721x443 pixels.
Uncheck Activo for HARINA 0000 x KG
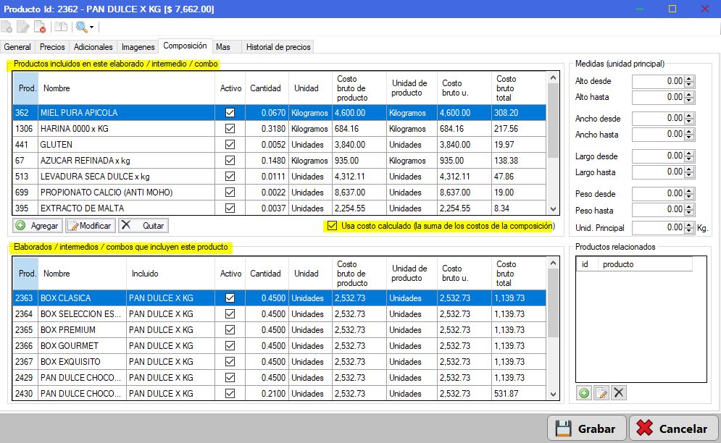230,129
